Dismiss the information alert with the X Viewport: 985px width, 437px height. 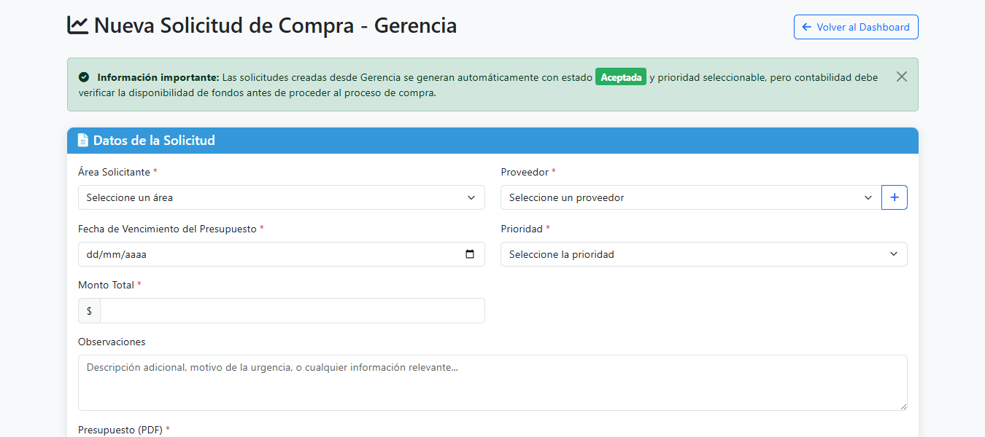901,76
